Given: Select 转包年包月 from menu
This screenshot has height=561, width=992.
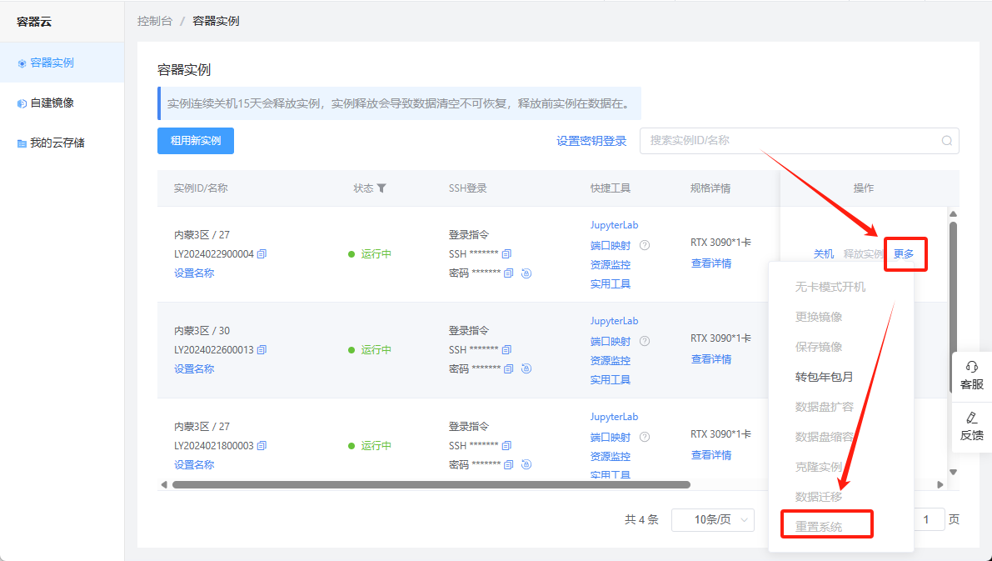Looking at the screenshot, I should tap(825, 377).
